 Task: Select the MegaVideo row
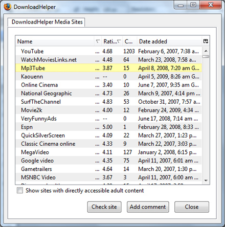[x=108, y=152]
